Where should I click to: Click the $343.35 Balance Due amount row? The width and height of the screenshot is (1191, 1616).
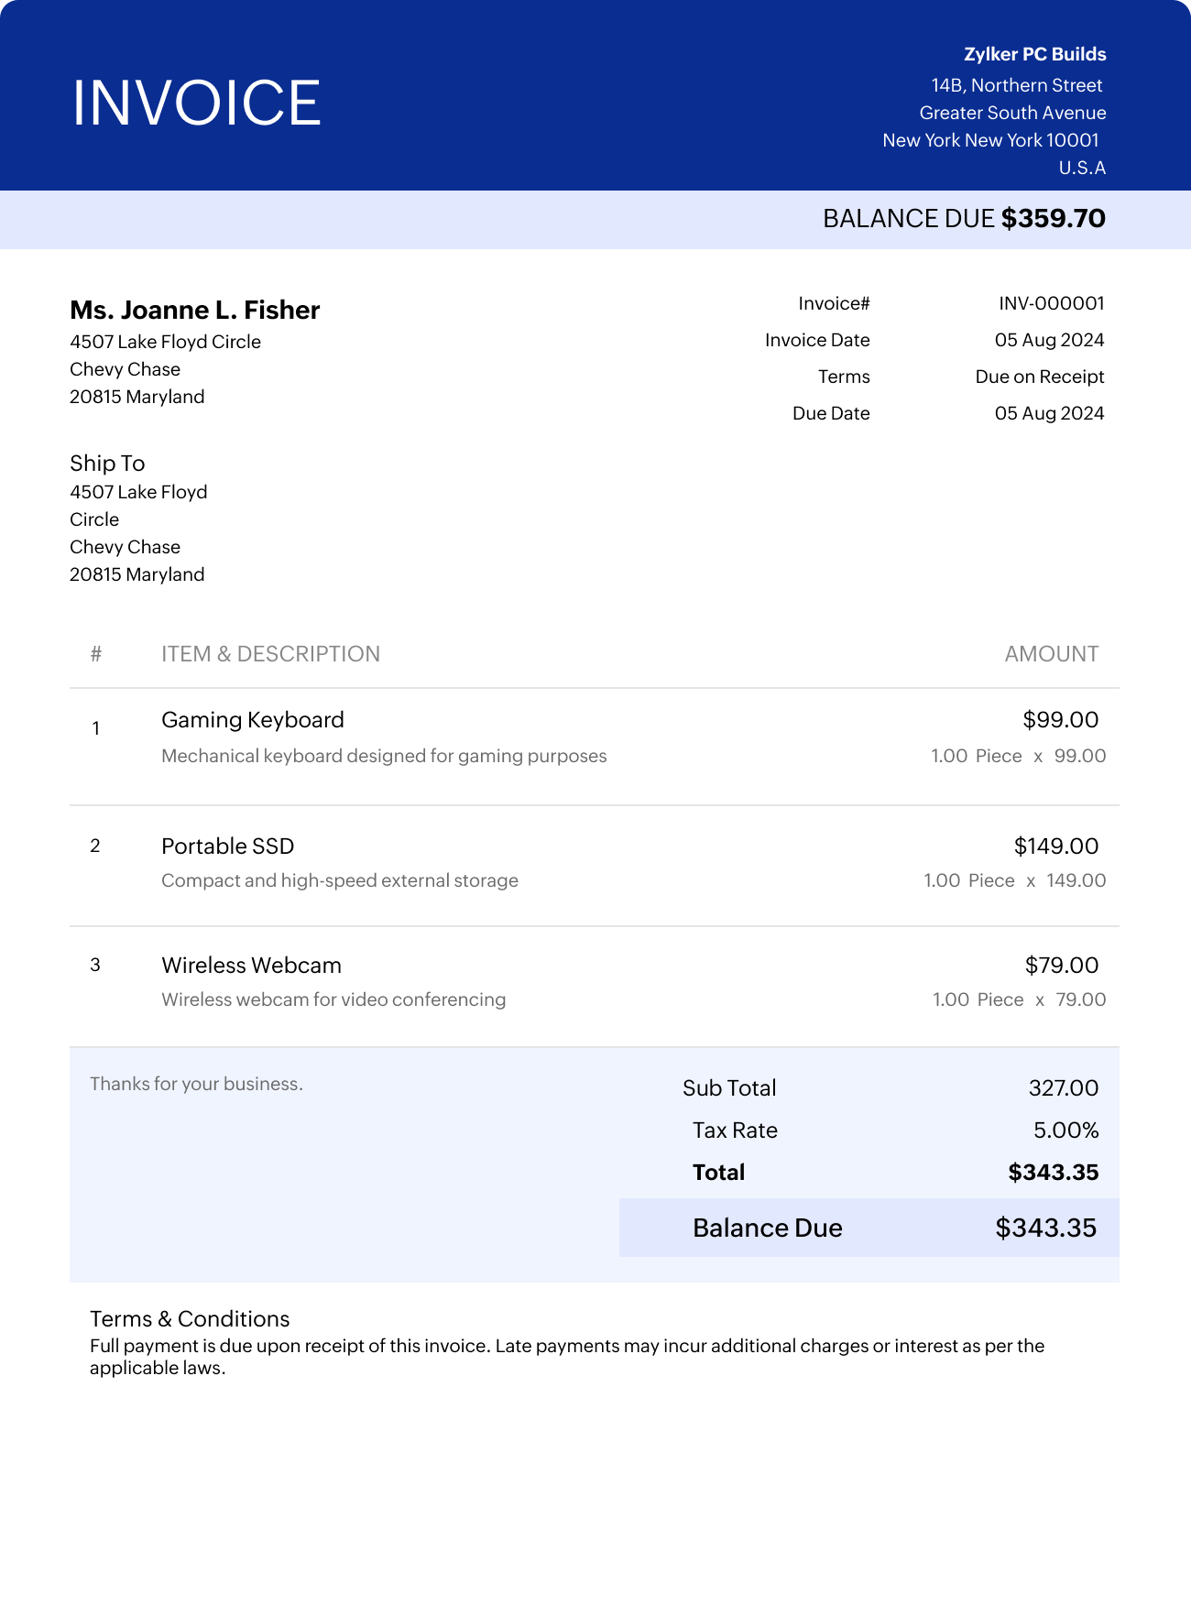point(1045,1228)
